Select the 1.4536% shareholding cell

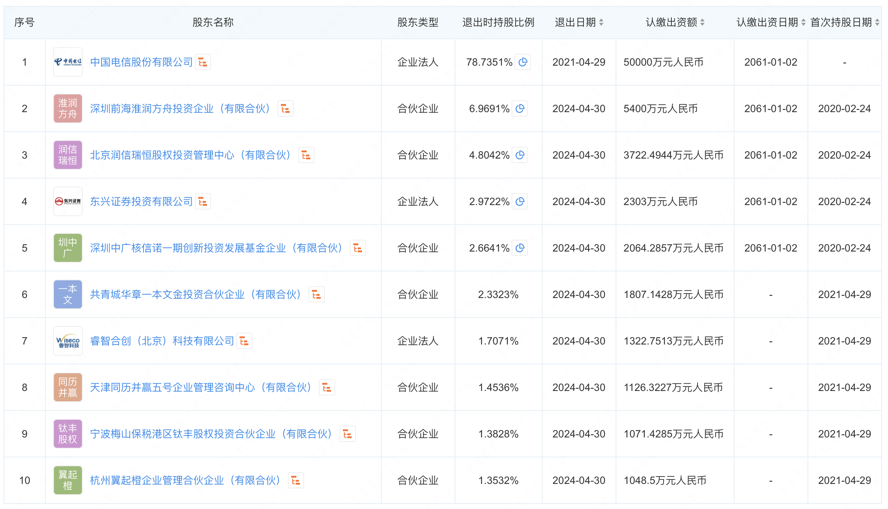498,387
